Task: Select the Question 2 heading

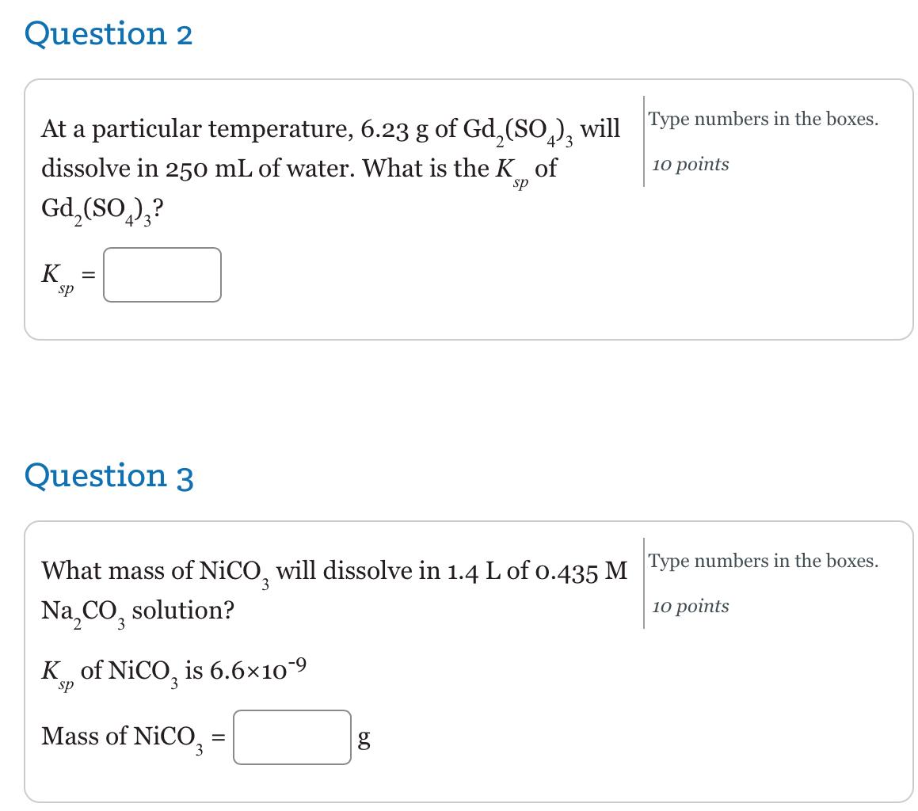Action: point(107,33)
